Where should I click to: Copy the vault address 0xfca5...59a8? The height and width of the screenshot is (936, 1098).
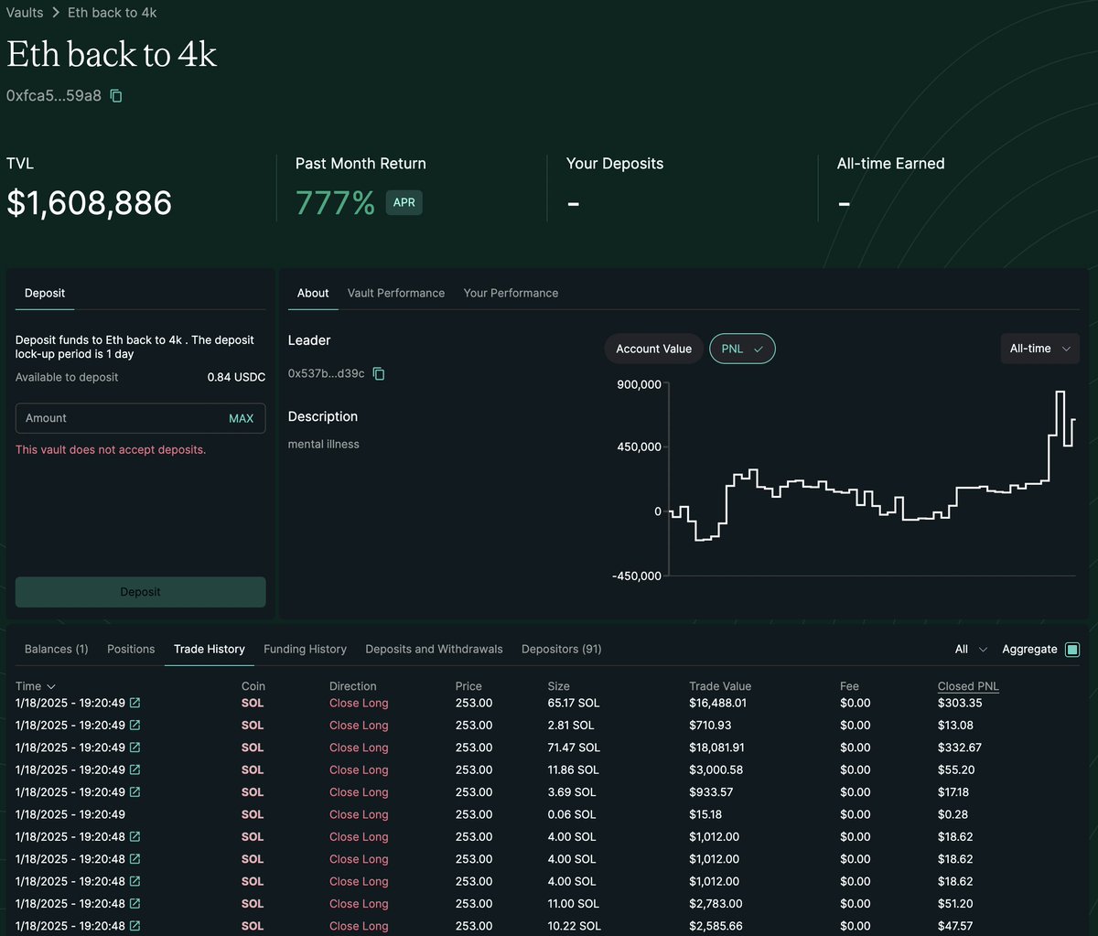click(116, 95)
